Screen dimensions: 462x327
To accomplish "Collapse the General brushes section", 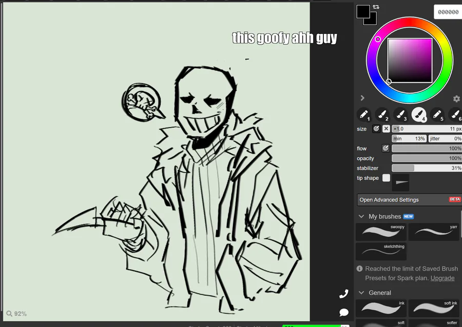I will pos(361,293).
